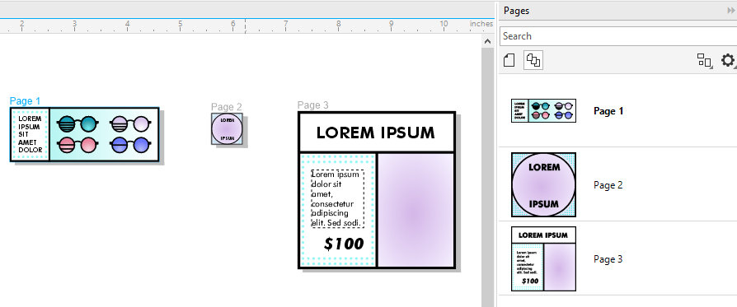Open Pages docker settings gear
737x307 pixels.
click(728, 60)
